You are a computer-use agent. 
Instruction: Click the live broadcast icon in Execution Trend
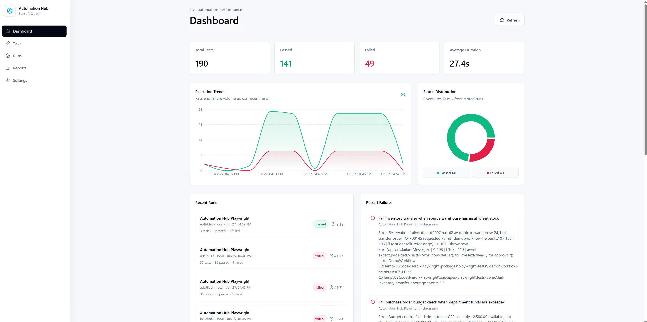(403, 95)
